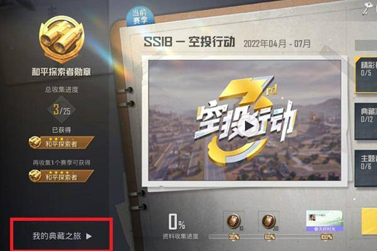Open the 典藏 0/12 tab
This screenshot has width=377, height=251.
(x=366, y=121)
